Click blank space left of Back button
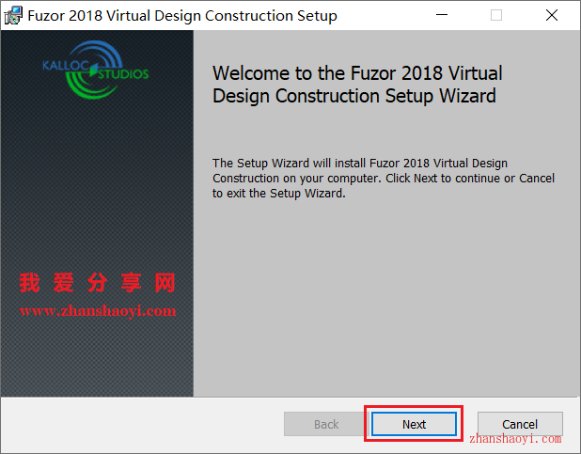This screenshot has width=581, height=454. (x=142, y=424)
